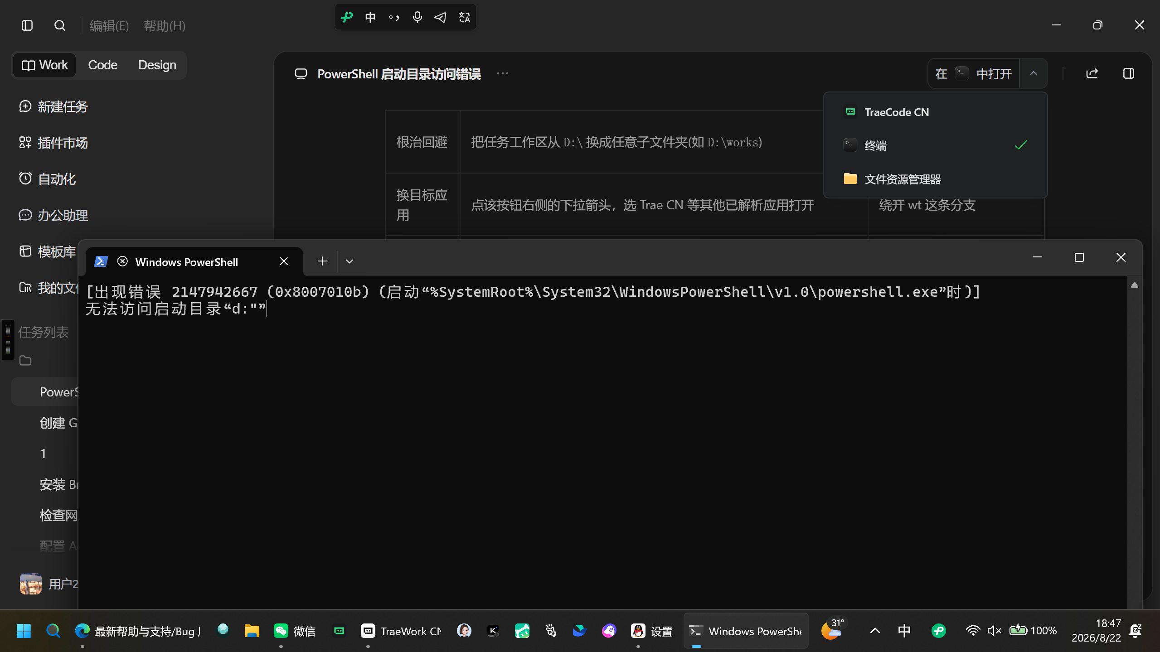Expand the system tray hidden icons chevron
Viewport: 1160px width, 652px height.
[x=875, y=631]
